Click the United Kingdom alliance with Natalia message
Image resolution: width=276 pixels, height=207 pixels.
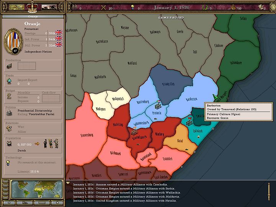point(125,200)
